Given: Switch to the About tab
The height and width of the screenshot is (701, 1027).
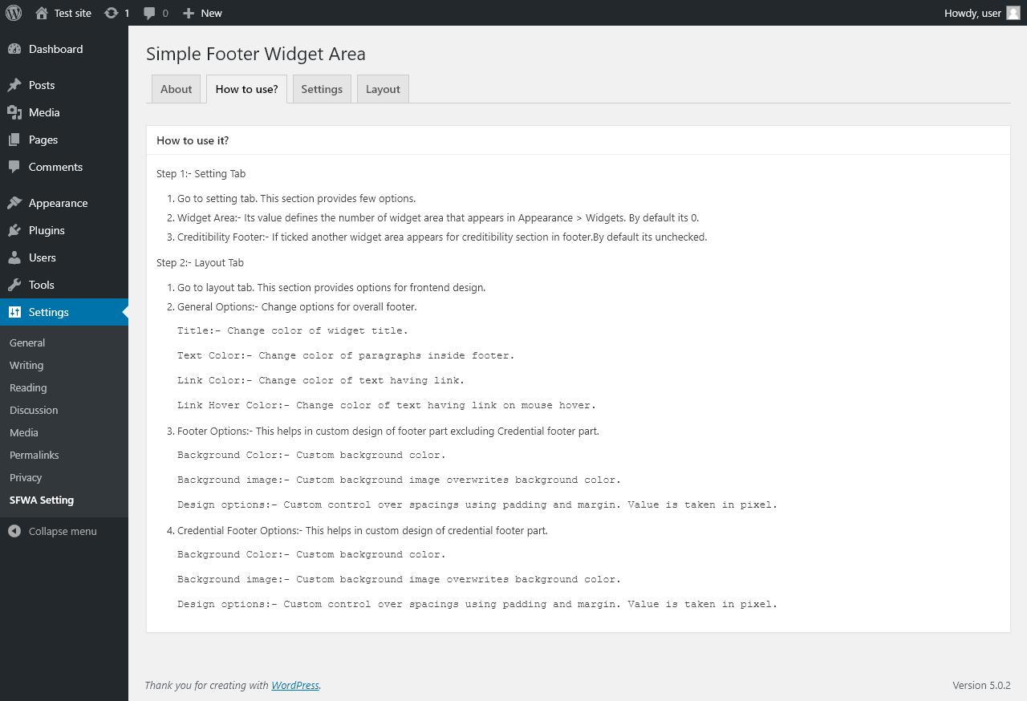Looking at the screenshot, I should coord(176,89).
